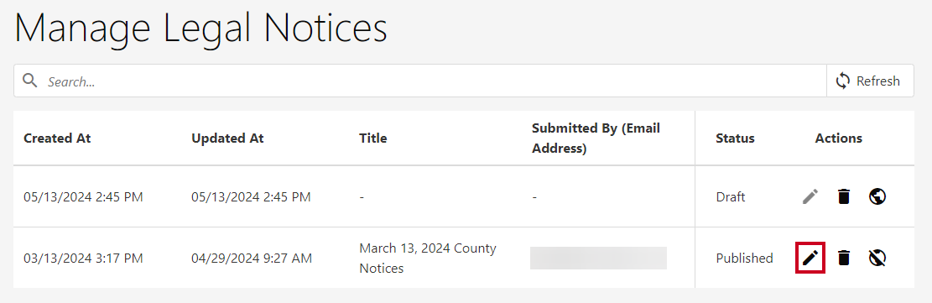Click the Title column header

pyautogui.click(x=373, y=138)
